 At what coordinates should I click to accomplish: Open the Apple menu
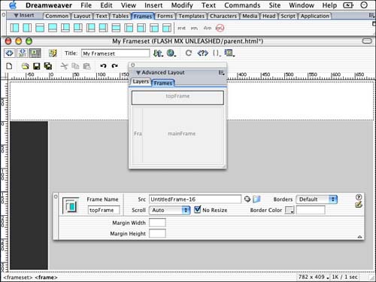[13, 5]
